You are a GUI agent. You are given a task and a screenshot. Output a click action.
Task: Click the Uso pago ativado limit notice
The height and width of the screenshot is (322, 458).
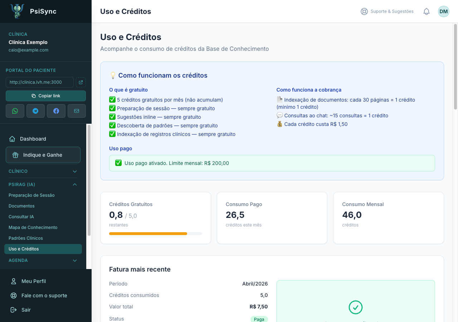coord(272,163)
